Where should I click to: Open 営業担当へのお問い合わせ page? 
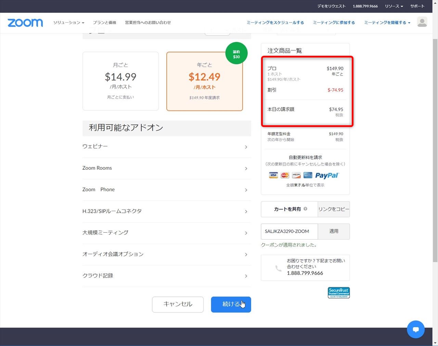coord(148,23)
